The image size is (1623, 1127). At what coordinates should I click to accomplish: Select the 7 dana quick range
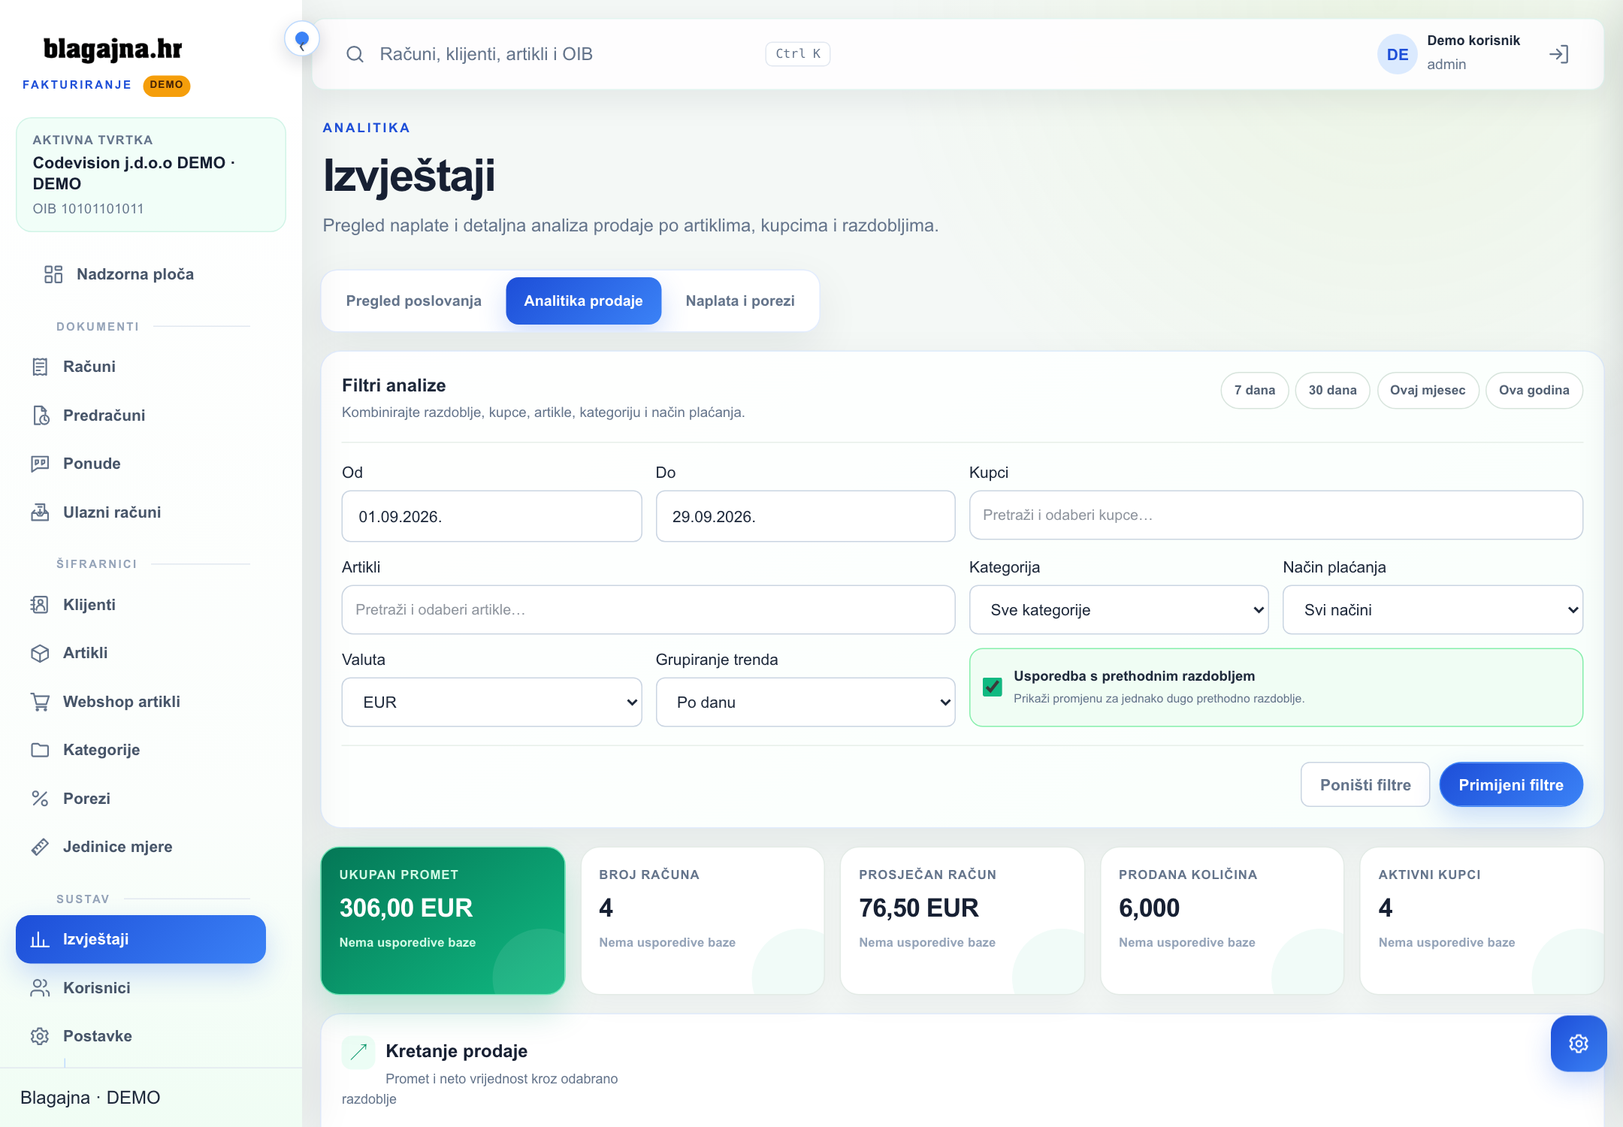pyautogui.click(x=1255, y=391)
